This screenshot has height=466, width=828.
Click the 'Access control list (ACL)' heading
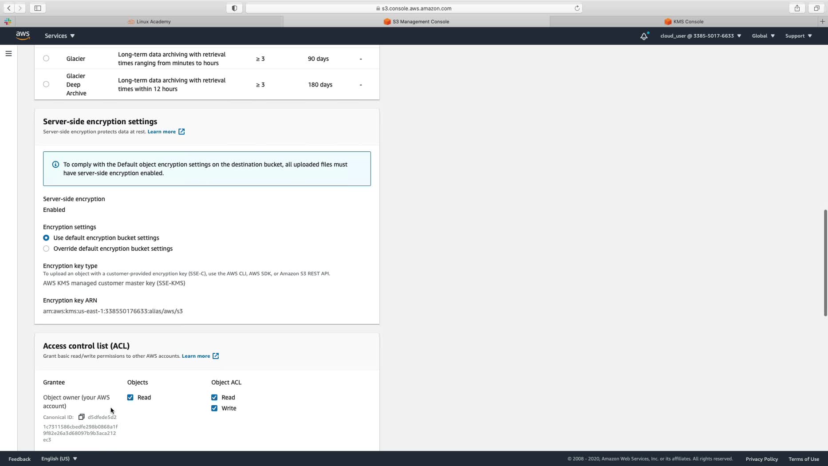coord(86,346)
